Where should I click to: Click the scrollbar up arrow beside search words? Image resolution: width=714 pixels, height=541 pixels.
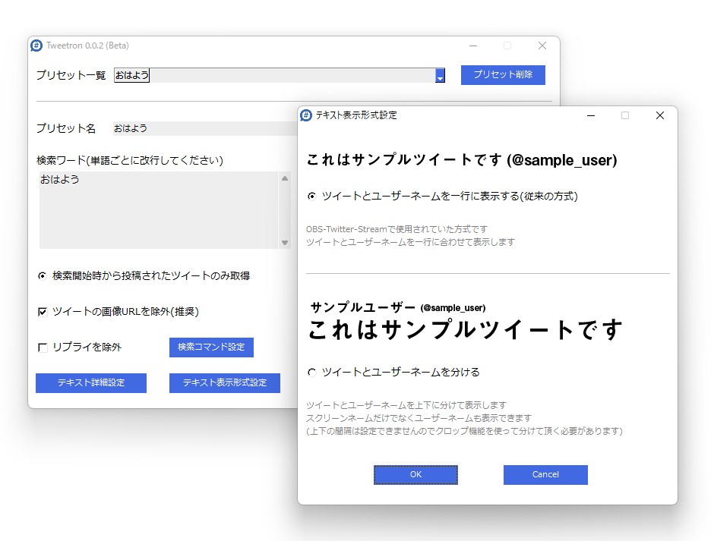click(285, 178)
